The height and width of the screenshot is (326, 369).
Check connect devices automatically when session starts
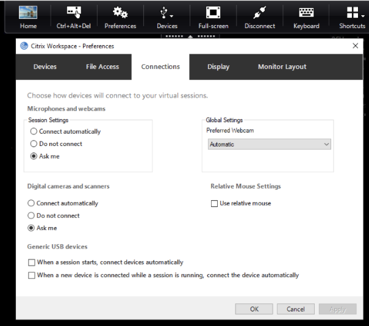32,263
